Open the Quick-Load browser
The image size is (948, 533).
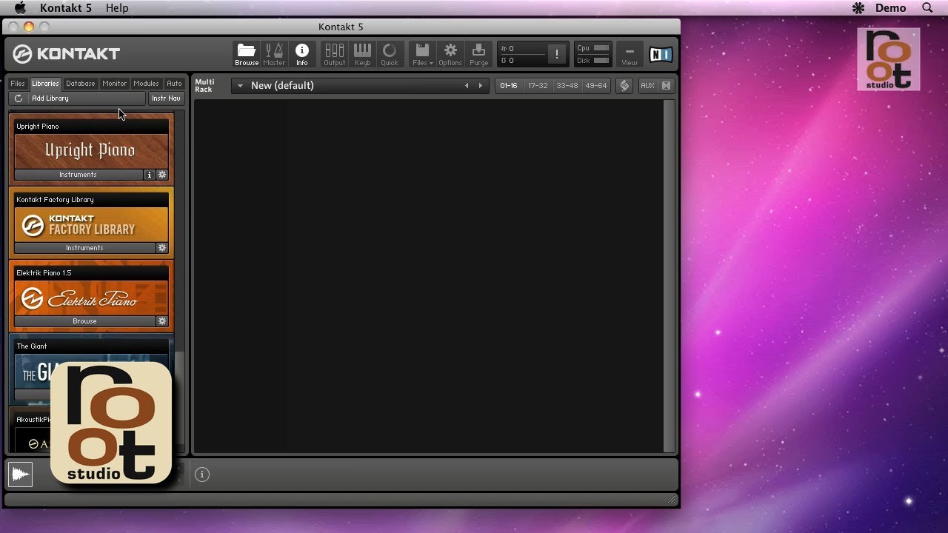click(390, 53)
